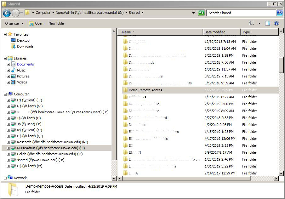
Task: Open the Downloads folder in Favorites
Action: (x=25, y=46)
